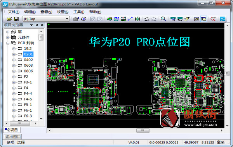This screenshot has width=233, height=147.
Task: Open the Dimensioning toolbar icon
Action: (x=123, y=19)
